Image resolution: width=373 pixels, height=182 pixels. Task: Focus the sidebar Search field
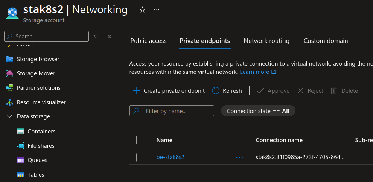[46, 36]
